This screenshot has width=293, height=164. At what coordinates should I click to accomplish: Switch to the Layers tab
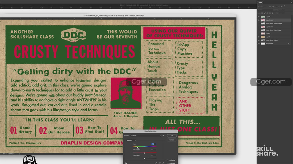(260, 3)
